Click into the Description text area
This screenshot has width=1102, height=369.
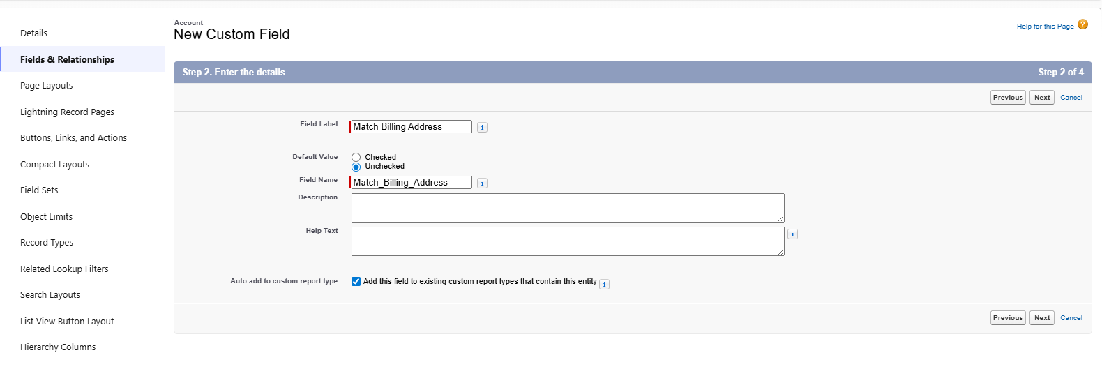coord(567,208)
